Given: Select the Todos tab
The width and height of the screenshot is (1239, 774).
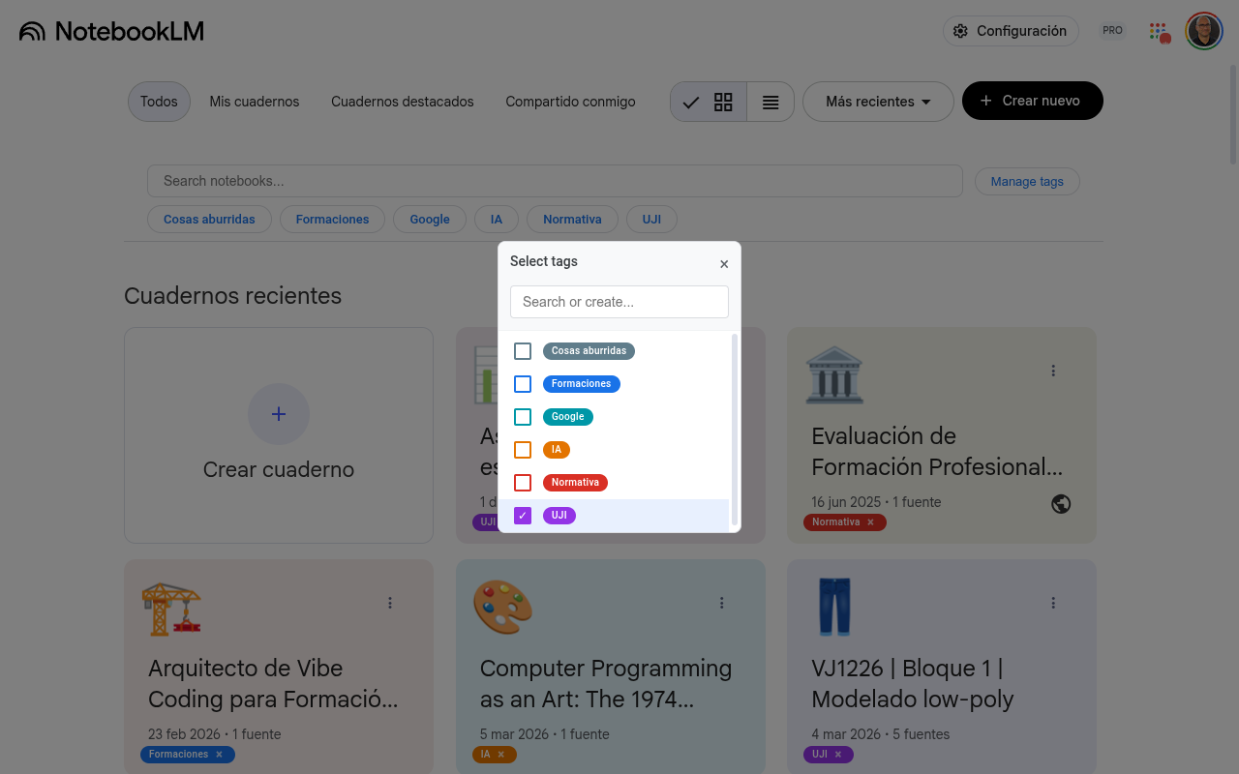Looking at the screenshot, I should [159, 102].
